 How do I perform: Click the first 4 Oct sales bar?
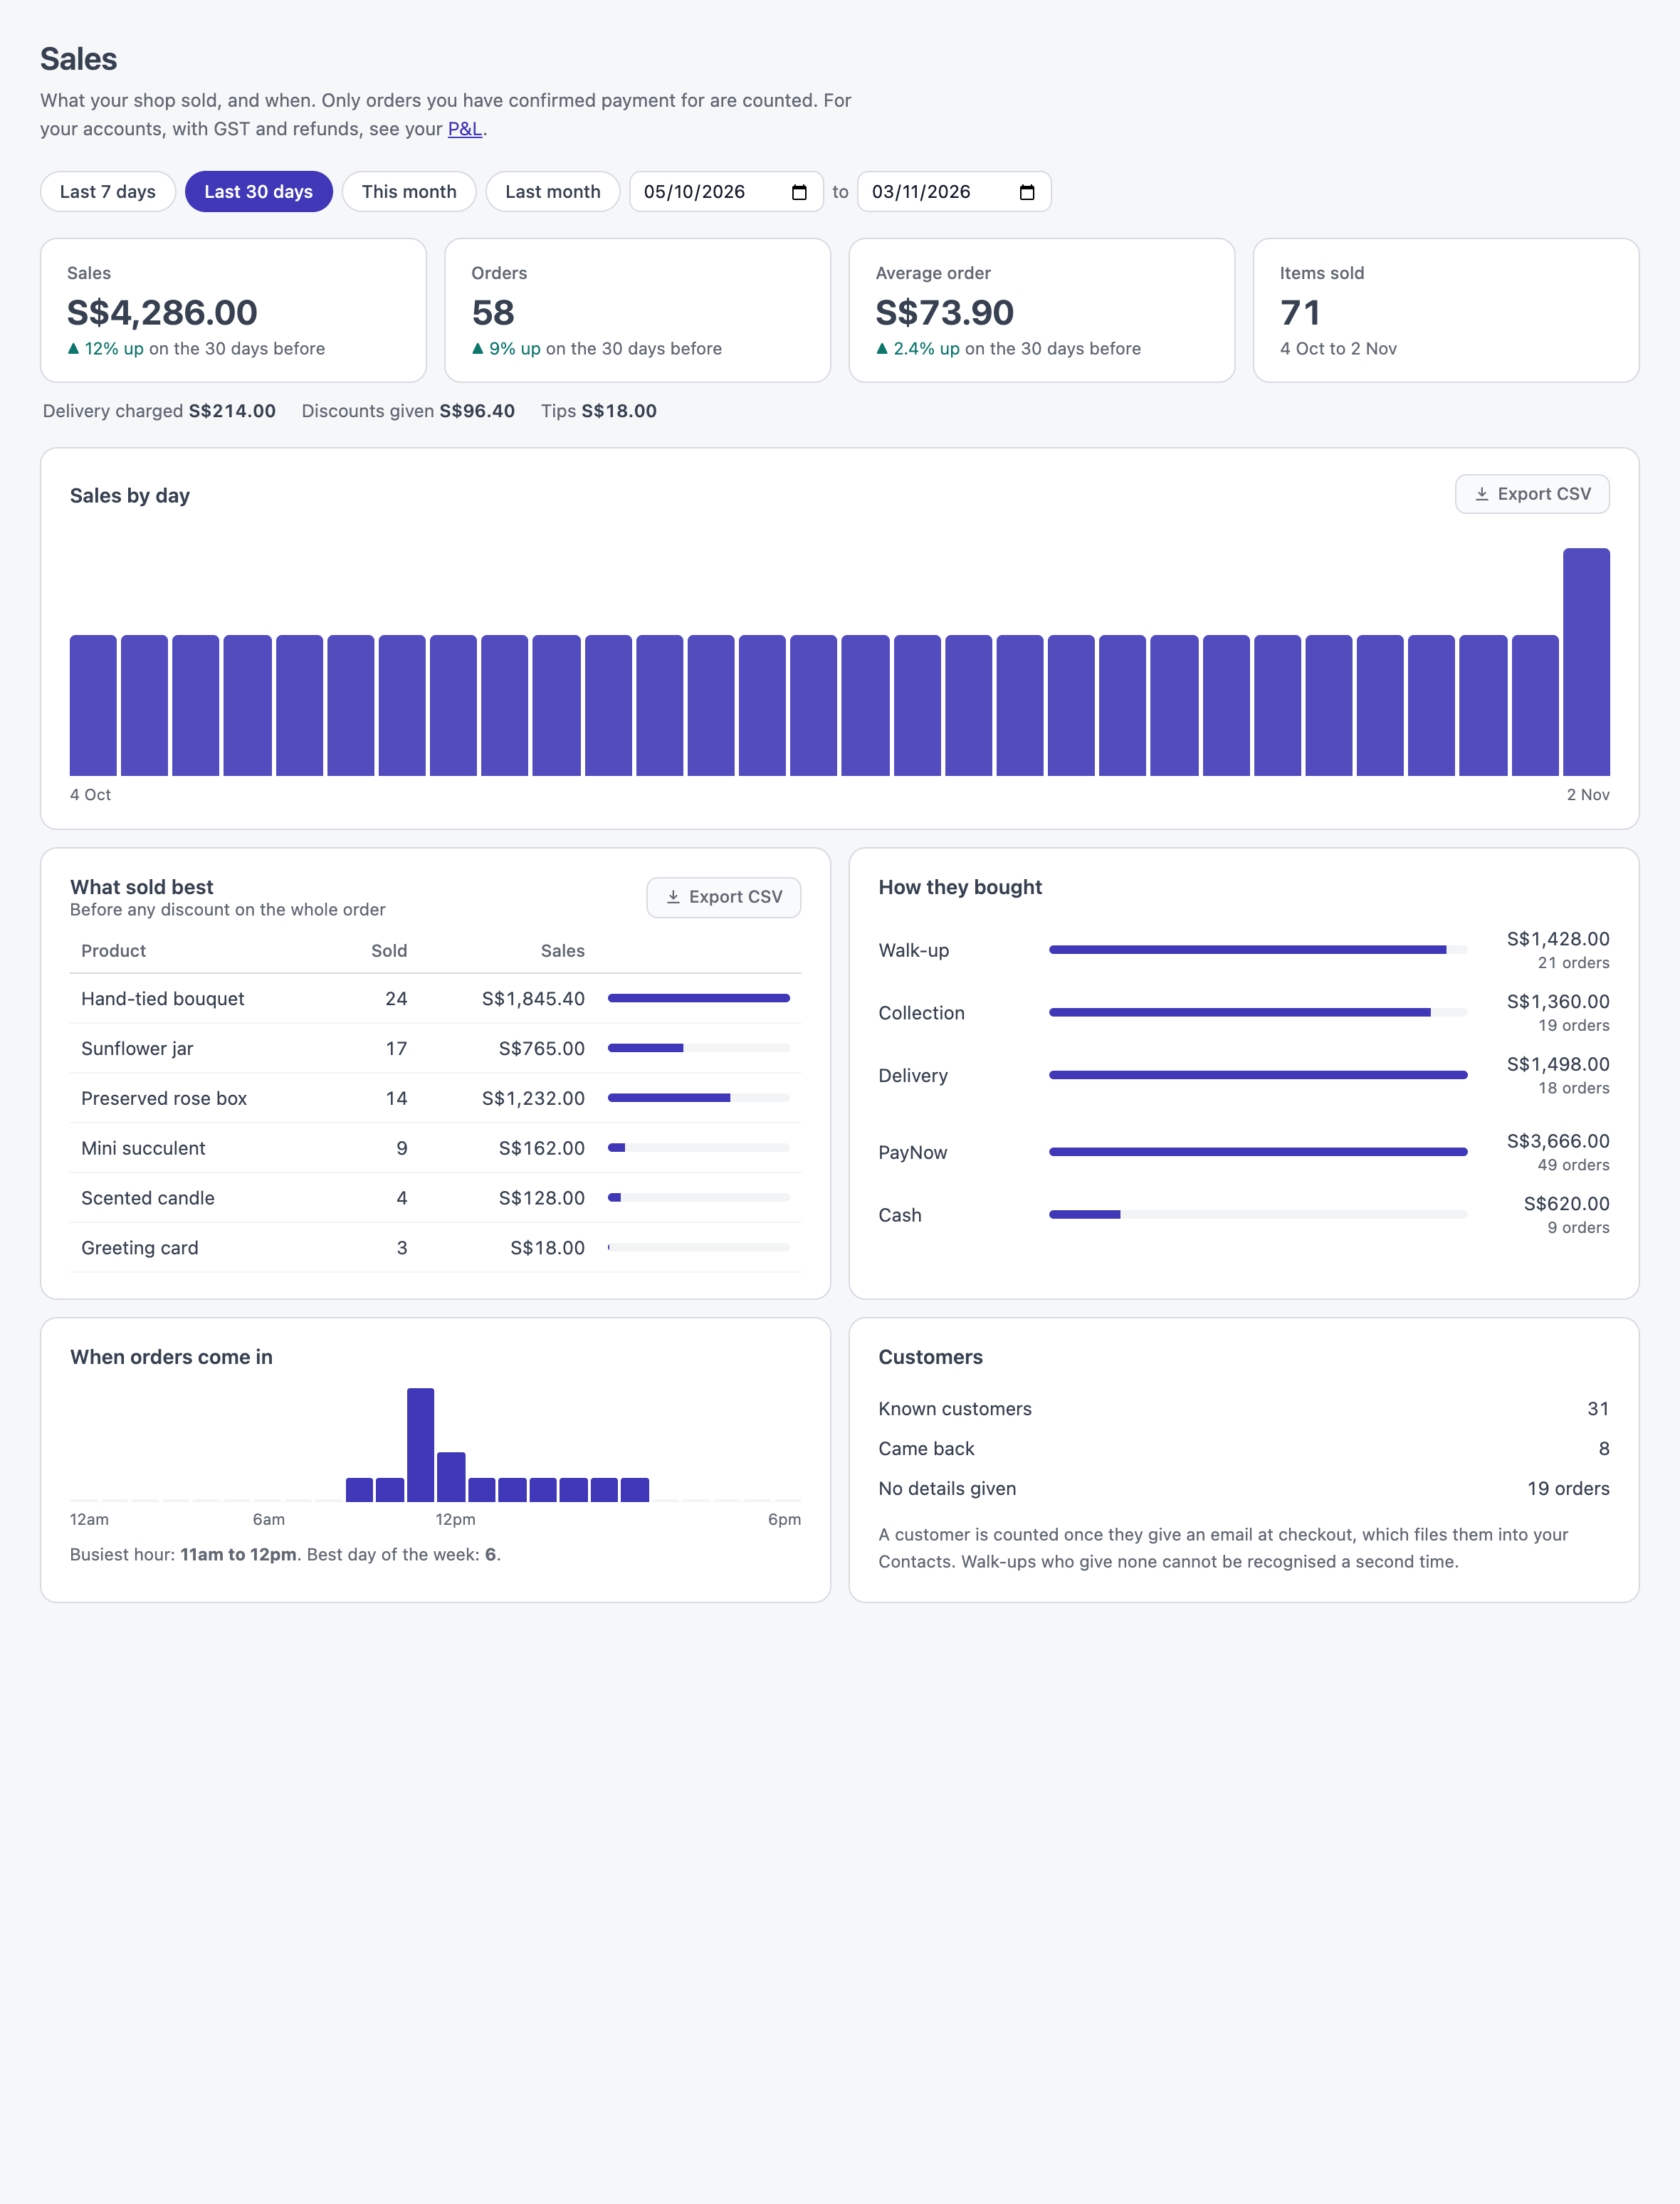93,705
